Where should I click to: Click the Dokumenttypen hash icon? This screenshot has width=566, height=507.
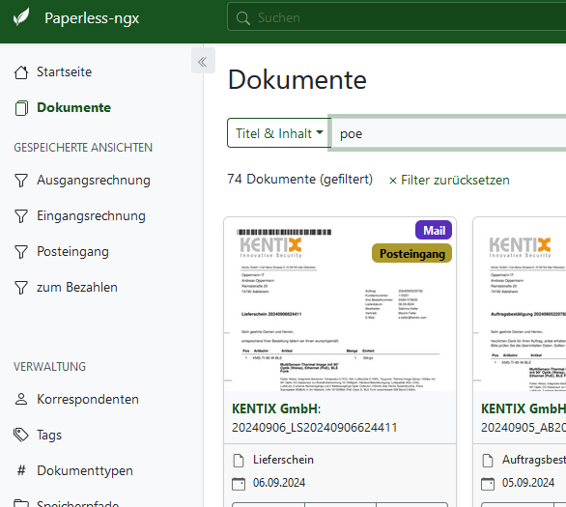[x=21, y=470]
